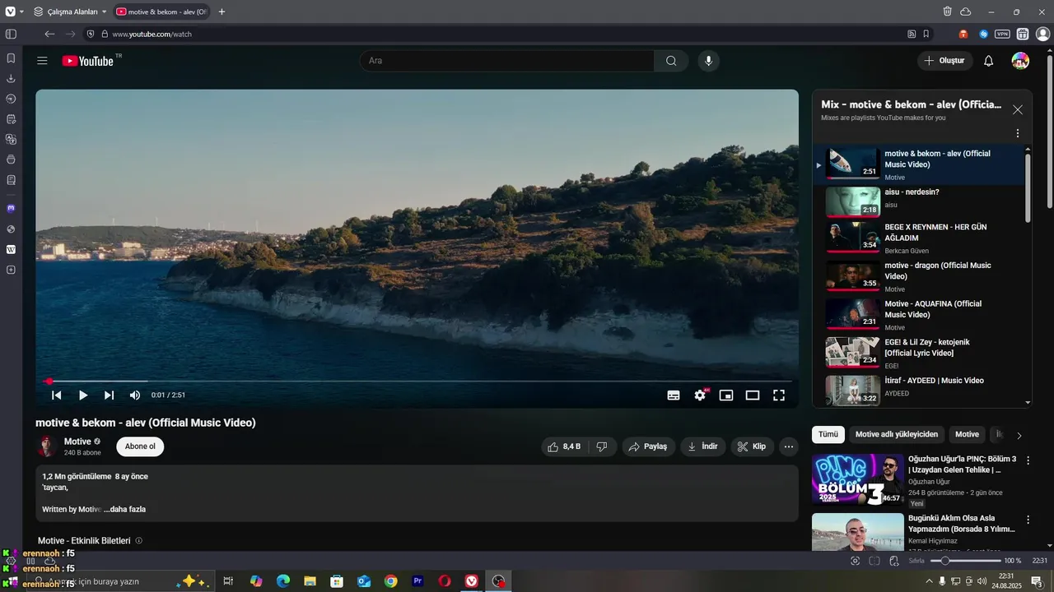Download the video with İndir
Image resolution: width=1054 pixels, height=592 pixels.
pyautogui.click(x=702, y=446)
